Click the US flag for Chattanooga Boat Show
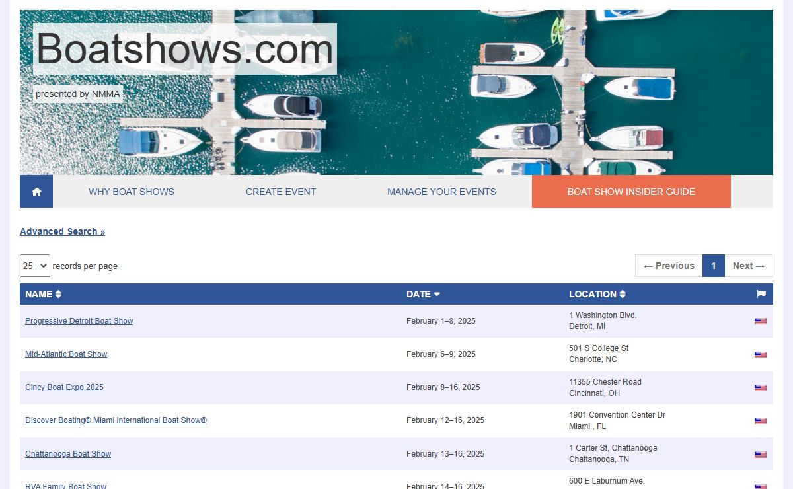This screenshot has height=489, width=793. tap(761, 455)
